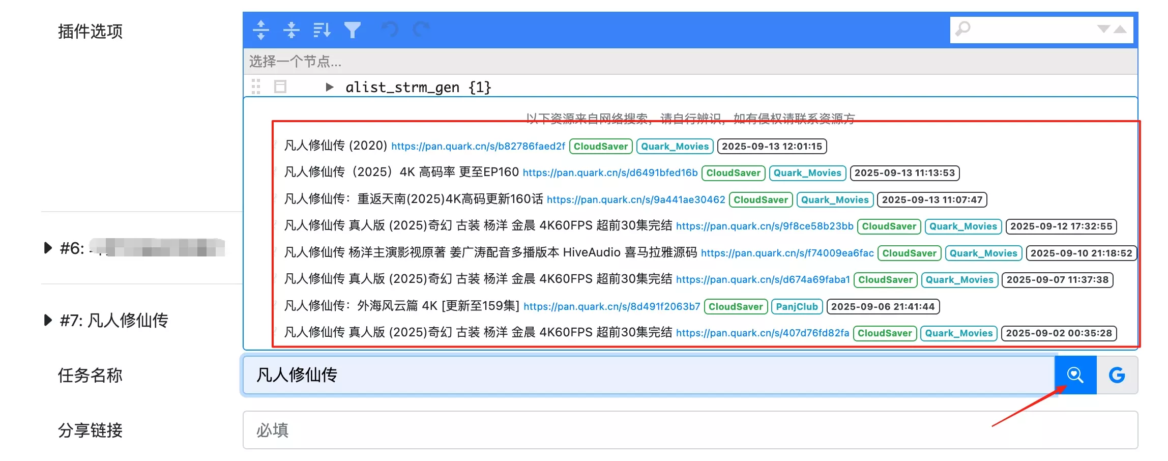Click timestamp 2025-09-12 17:32:55
This screenshot has height=461, width=1168.
pos(1062,226)
